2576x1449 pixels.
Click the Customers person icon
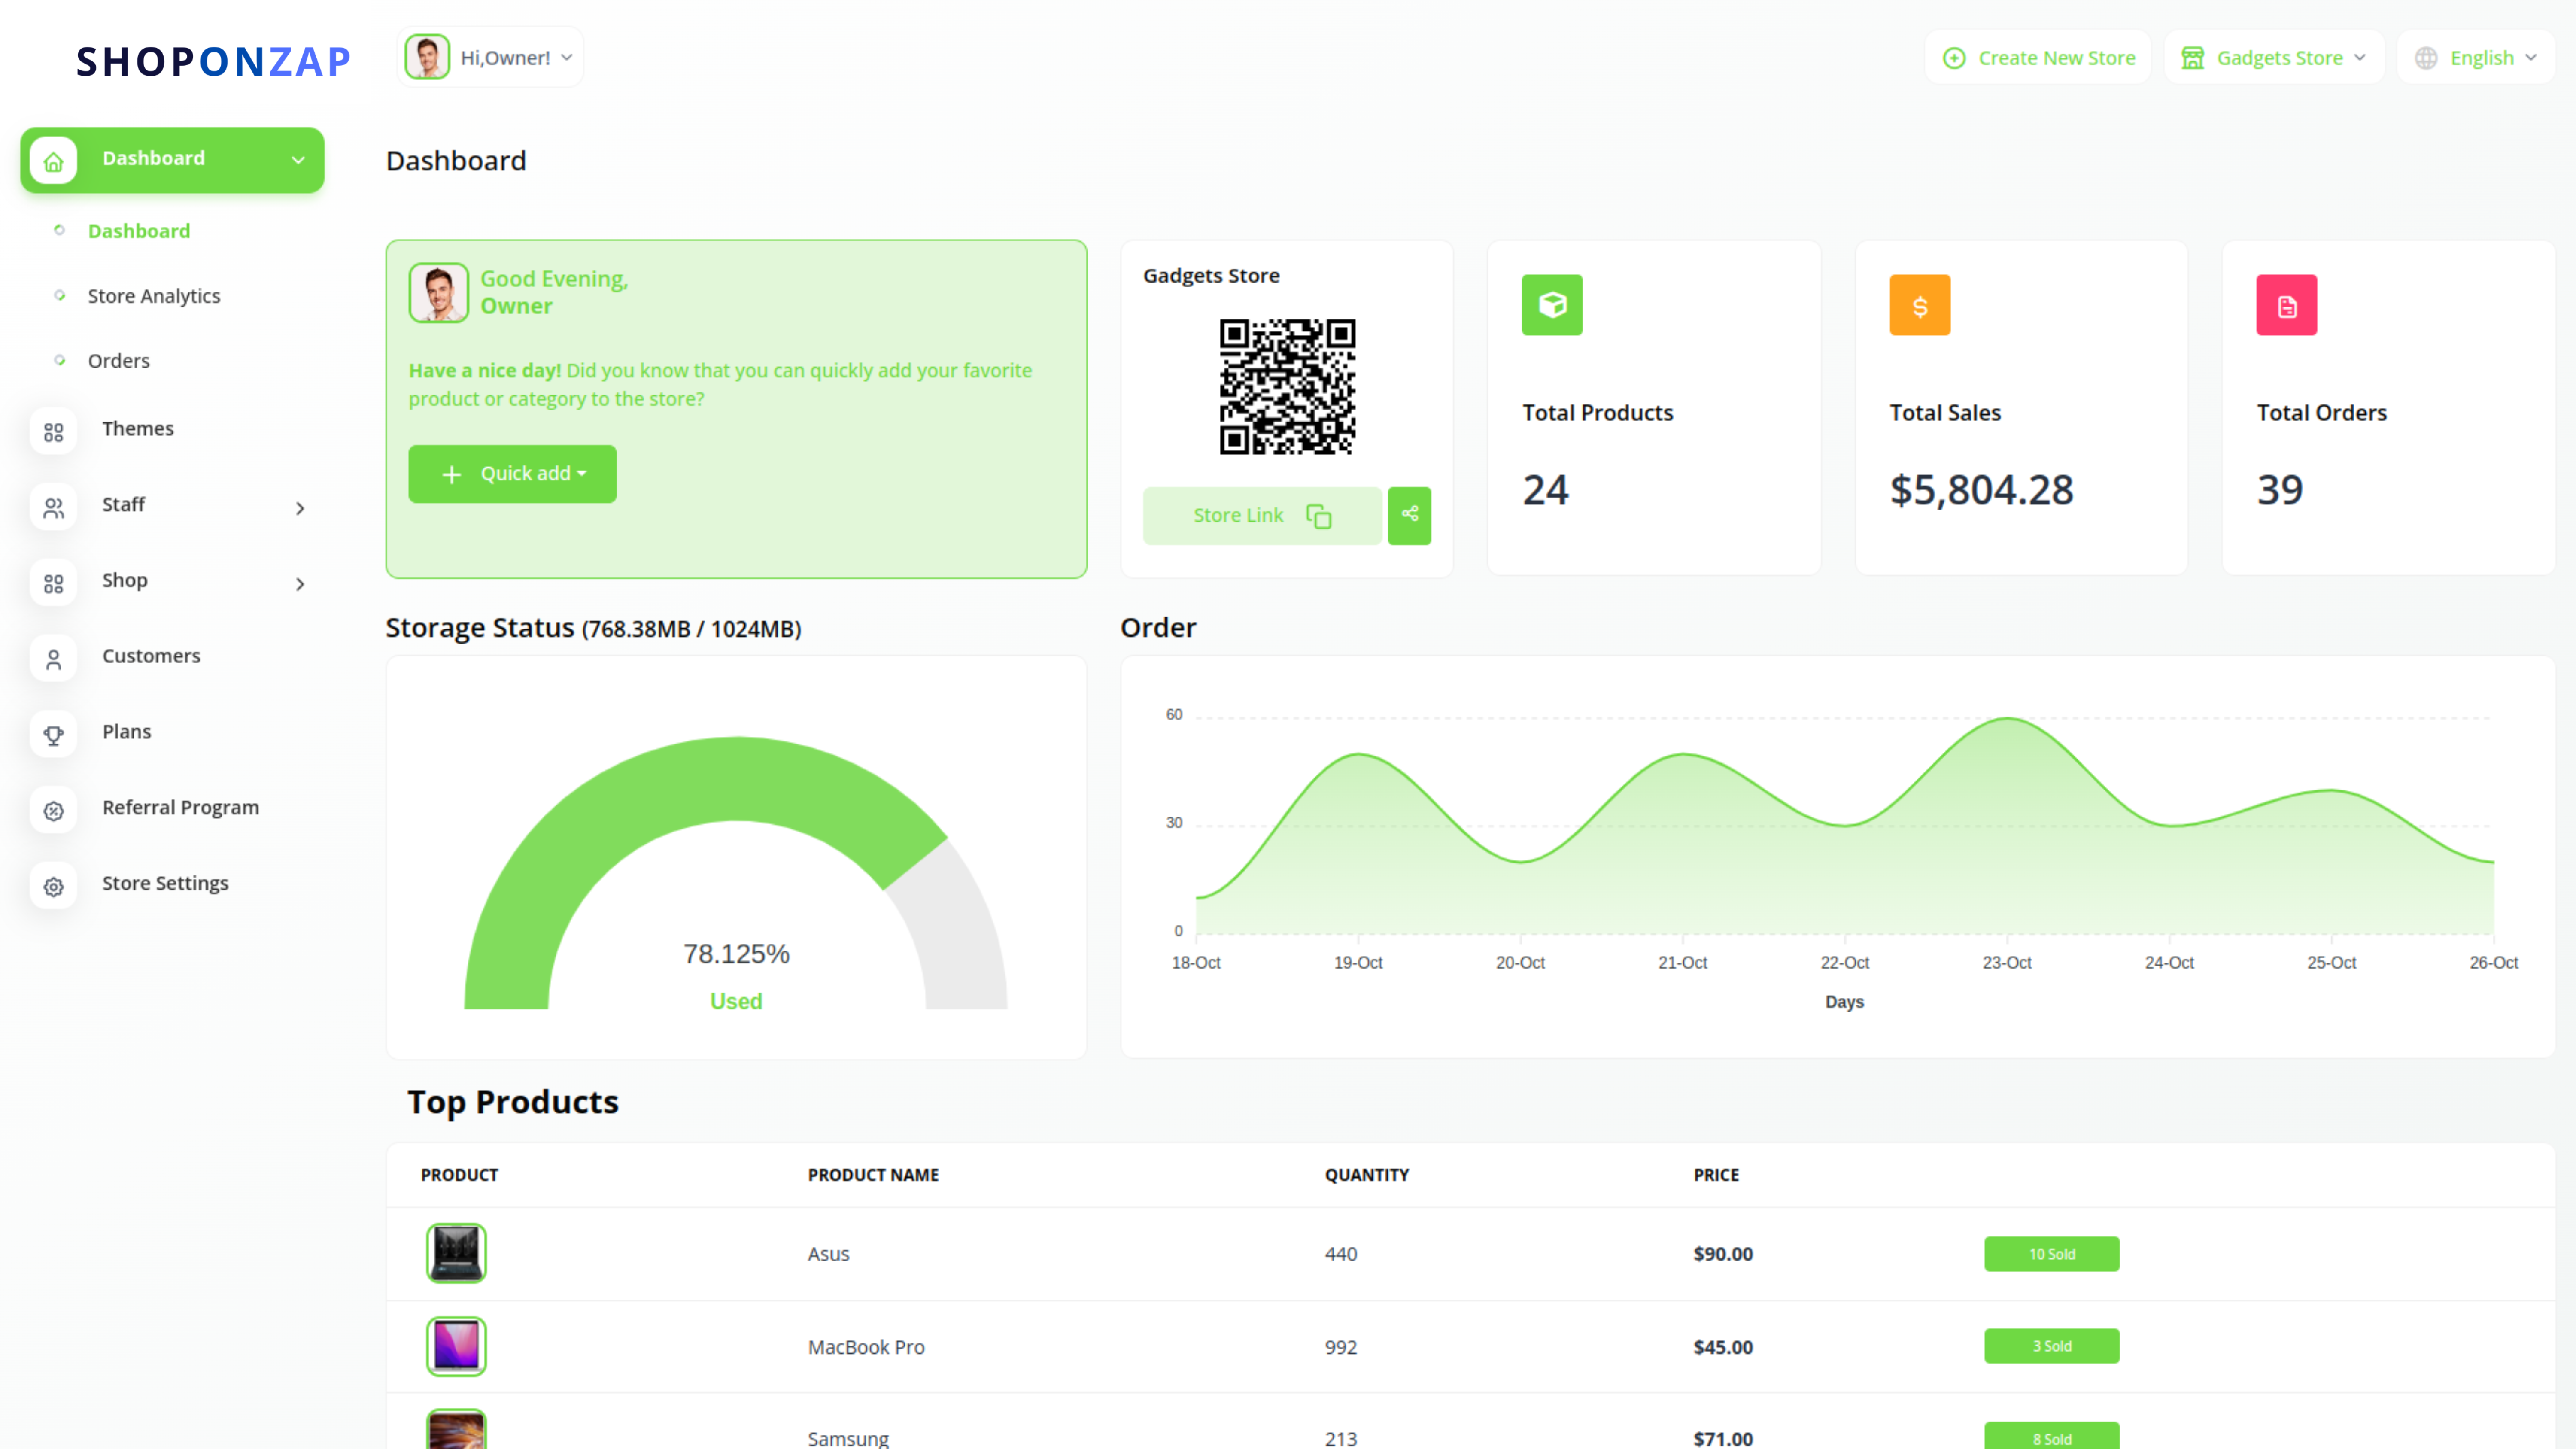(x=53, y=659)
